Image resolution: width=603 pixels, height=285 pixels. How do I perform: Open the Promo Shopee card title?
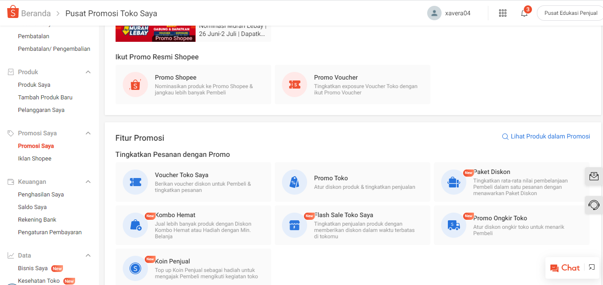click(176, 77)
